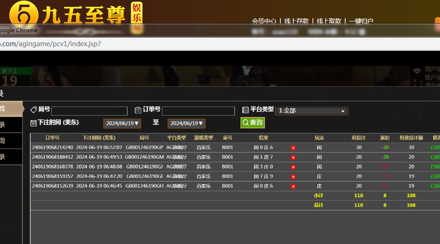Screen dimensions: 440x244
Task: Play the replay for order 240619068188412
Action: pyautogui.click(x=293, y=158)
